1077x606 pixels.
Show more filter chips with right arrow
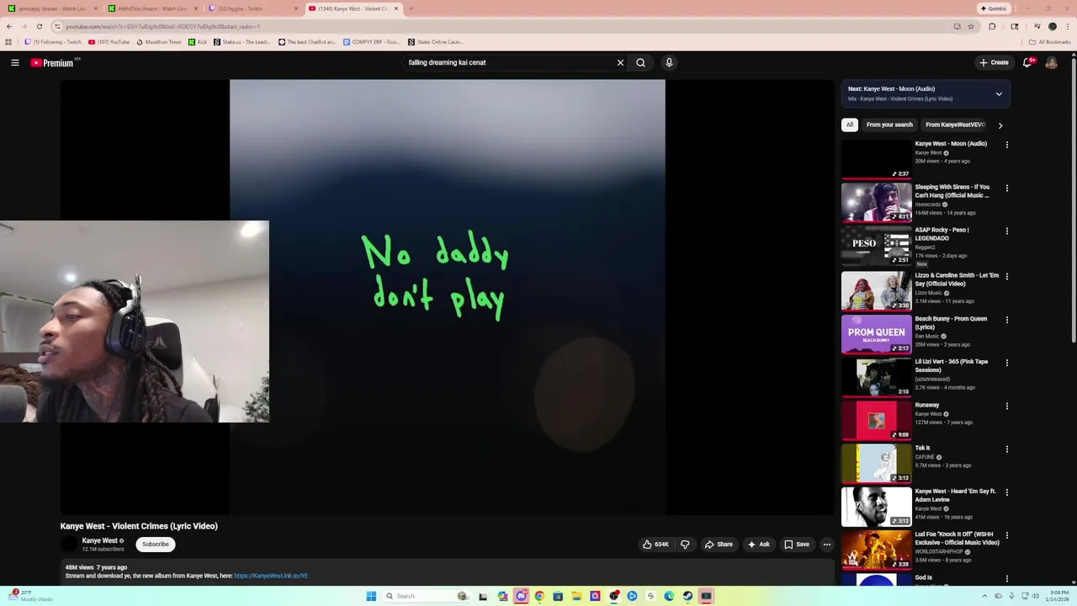[x=1000, y=125]
